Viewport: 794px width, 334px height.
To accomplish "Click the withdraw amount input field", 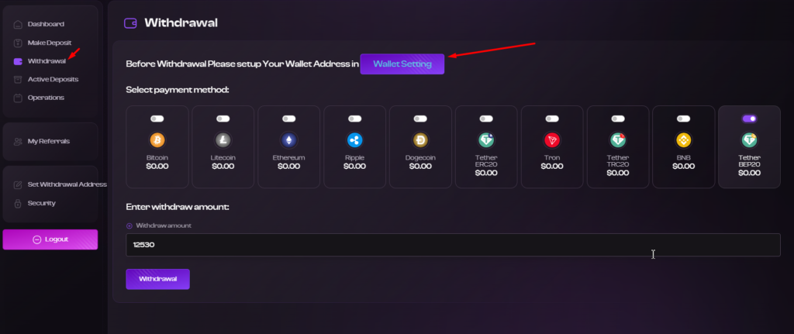I will (x=453, y=245).
